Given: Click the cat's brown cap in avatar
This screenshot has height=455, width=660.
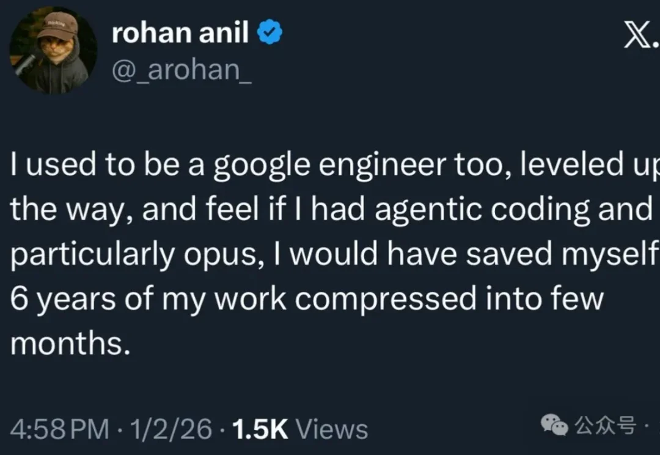Looking at the screenshot, I should click(56, 26).
